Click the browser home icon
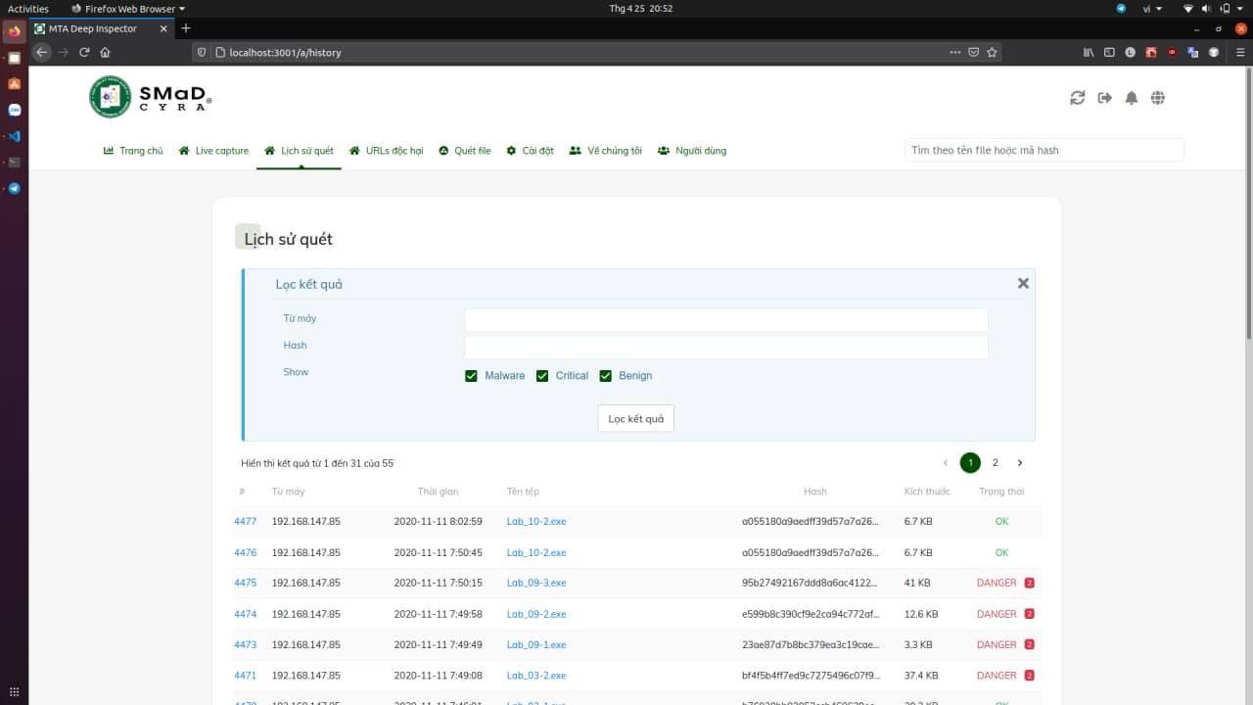This screenshot has width=1253, height=705. tap(105, 52)
